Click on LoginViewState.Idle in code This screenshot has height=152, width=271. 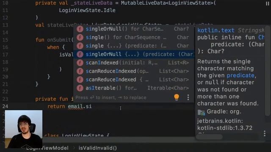tap(87, 10)
